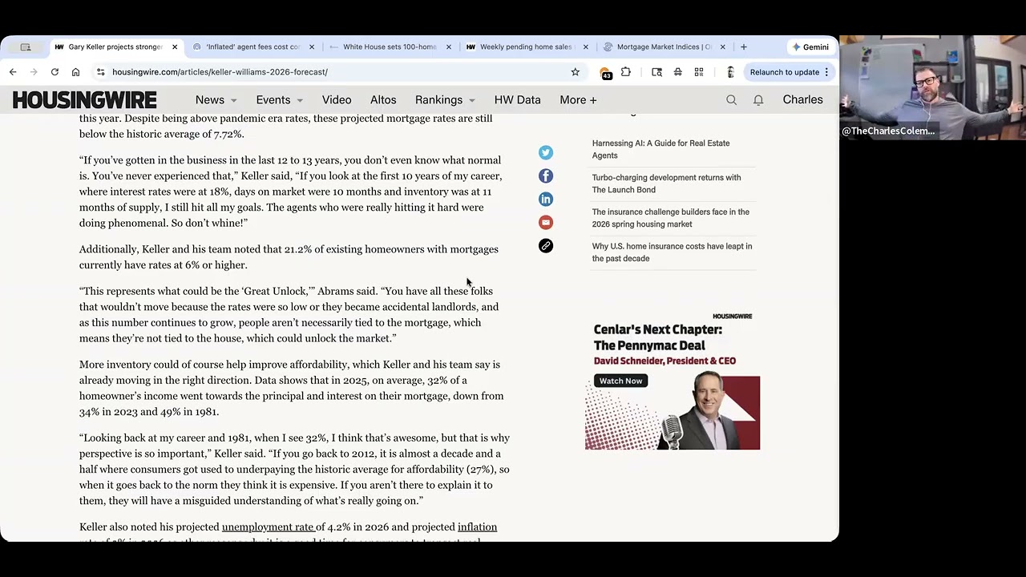Close the Weekly pending home sales tab
The height and width of the screenshot is (577, 1026).
tap(586, 46)
